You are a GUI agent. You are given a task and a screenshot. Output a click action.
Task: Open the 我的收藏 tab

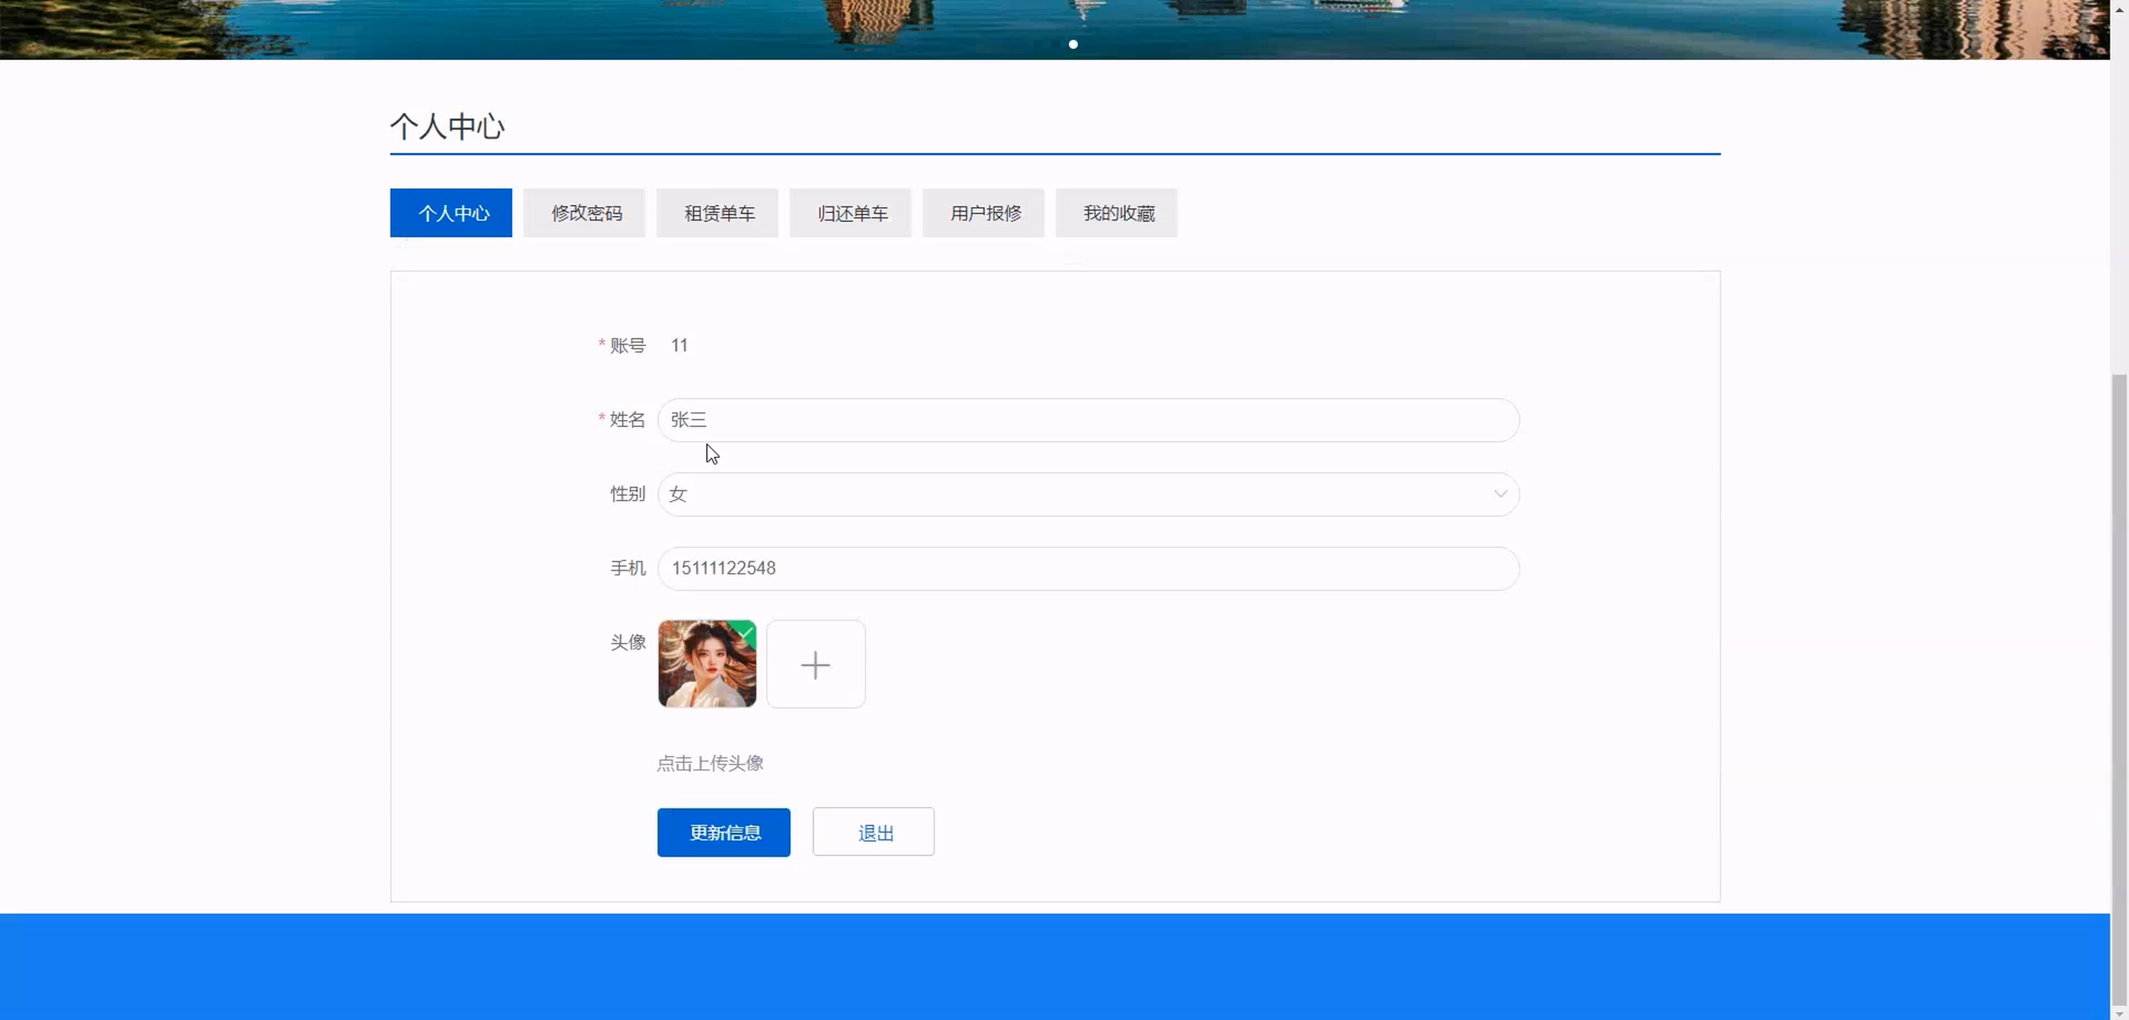tap(1116, 213)
